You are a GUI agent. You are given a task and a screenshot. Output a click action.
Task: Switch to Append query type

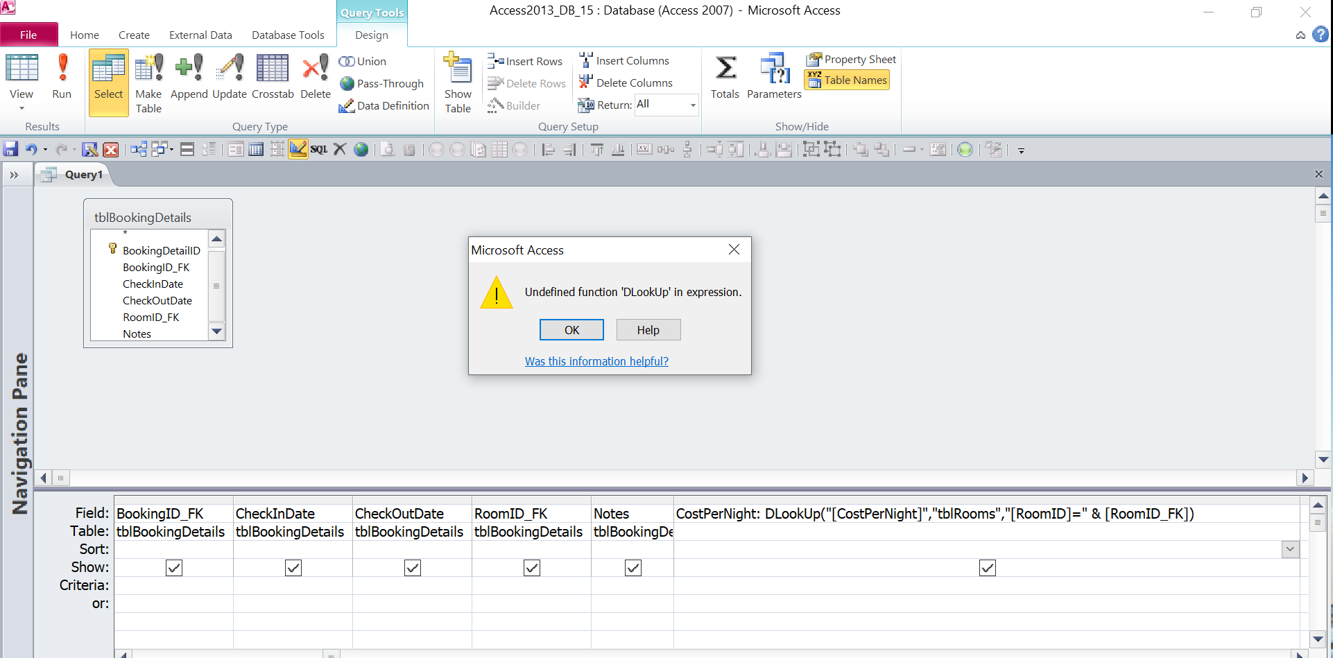point(189,77)
